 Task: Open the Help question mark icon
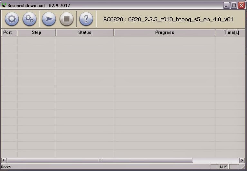click(86, 19)
